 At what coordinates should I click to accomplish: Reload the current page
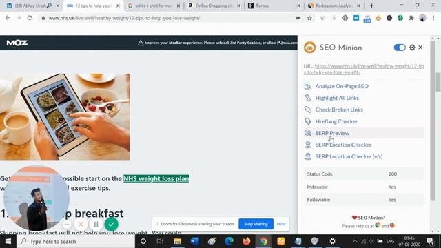pyautogui.click(x=30, y=18)
